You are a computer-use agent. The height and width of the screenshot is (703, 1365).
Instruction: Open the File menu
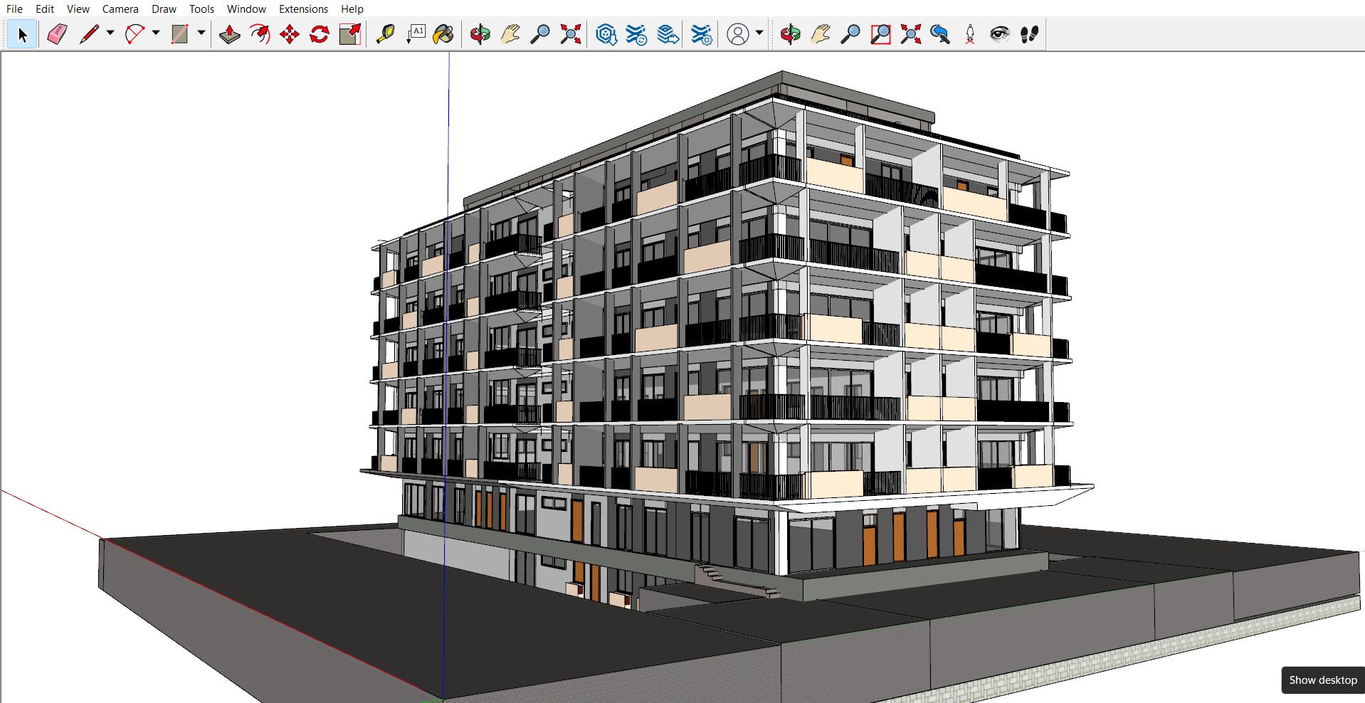click(x=14, y=9)
